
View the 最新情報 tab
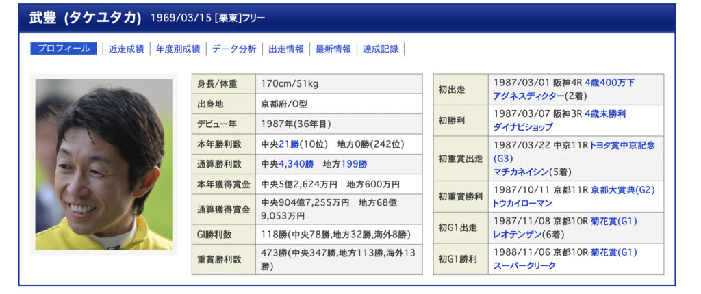point(333,49)
